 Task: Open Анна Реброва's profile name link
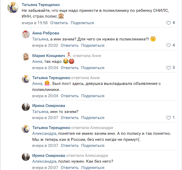click(45, 33)
